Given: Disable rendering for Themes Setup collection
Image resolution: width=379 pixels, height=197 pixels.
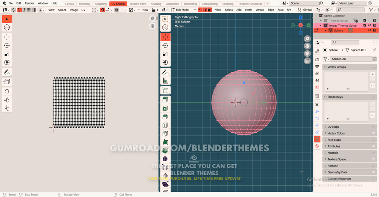Looking at the screenshot, I should (374, 20).
